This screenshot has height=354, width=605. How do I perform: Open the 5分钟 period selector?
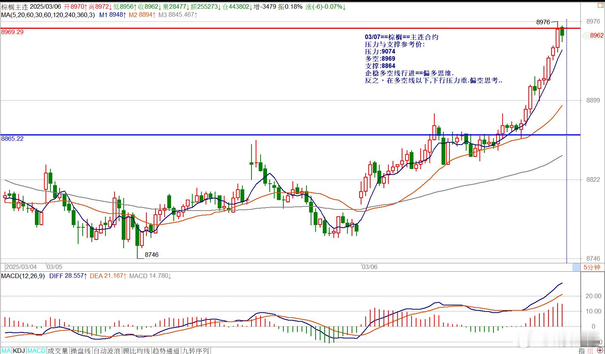(x=592, y=267)
